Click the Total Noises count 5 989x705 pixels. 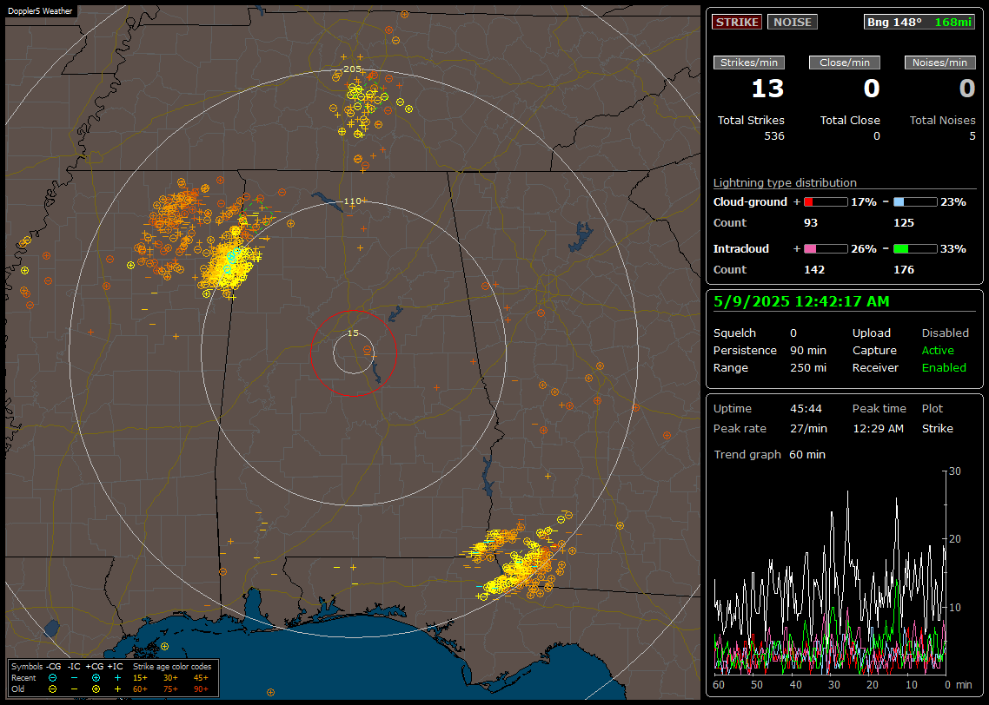point(972,136)
